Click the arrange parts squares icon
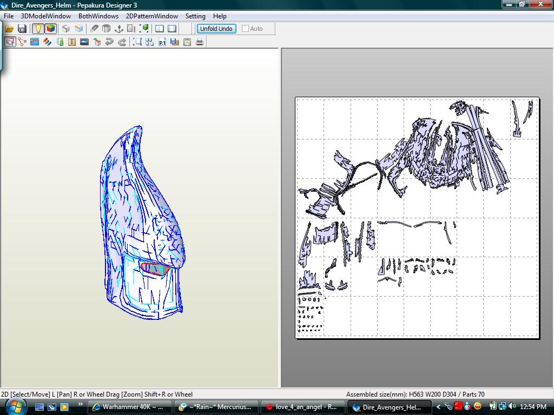Viewport: 554px width, 415px height. 150,42
